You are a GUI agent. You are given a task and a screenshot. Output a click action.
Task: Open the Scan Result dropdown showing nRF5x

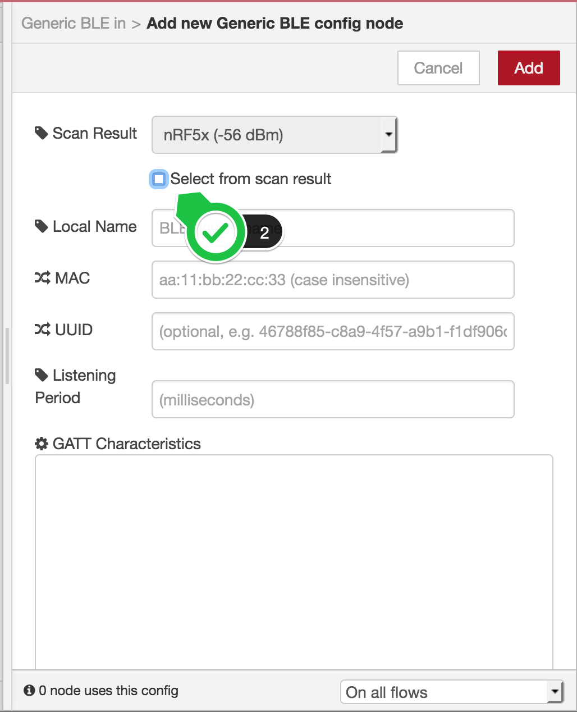coord(274,135)
